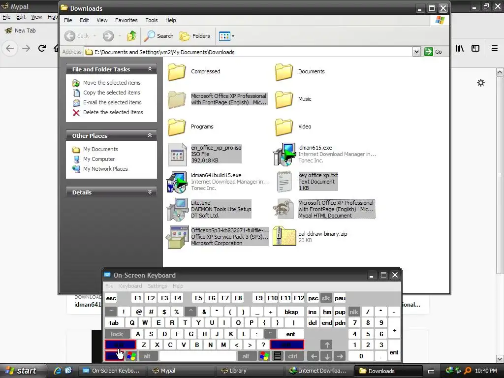Go to My Documents in Other Places
This screenshot has height=378, width=504.
coord(100,149)
